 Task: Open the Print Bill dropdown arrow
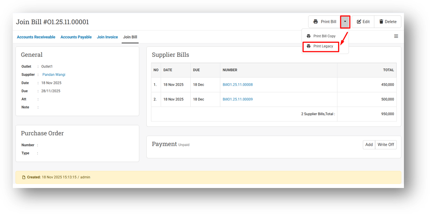tap(345, 22)
